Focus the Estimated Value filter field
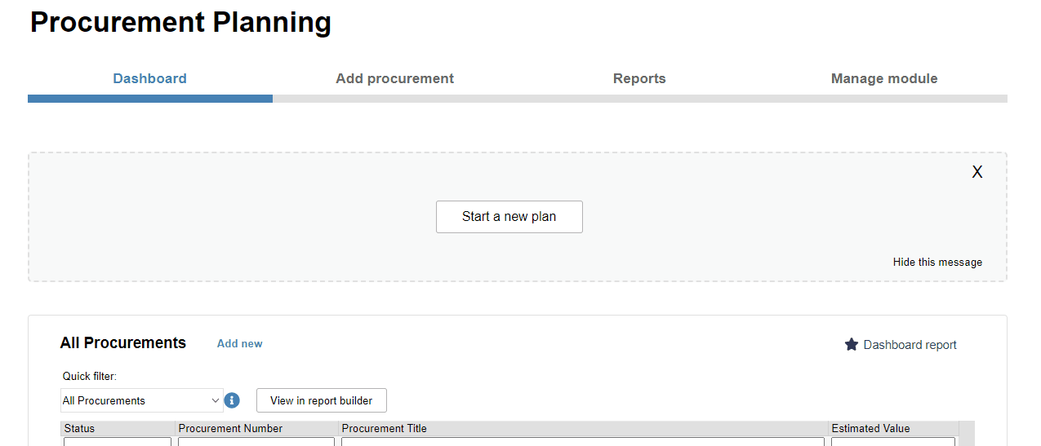Image resolution: width=1041 pixels, height=446 pixels. click(893, 442)
